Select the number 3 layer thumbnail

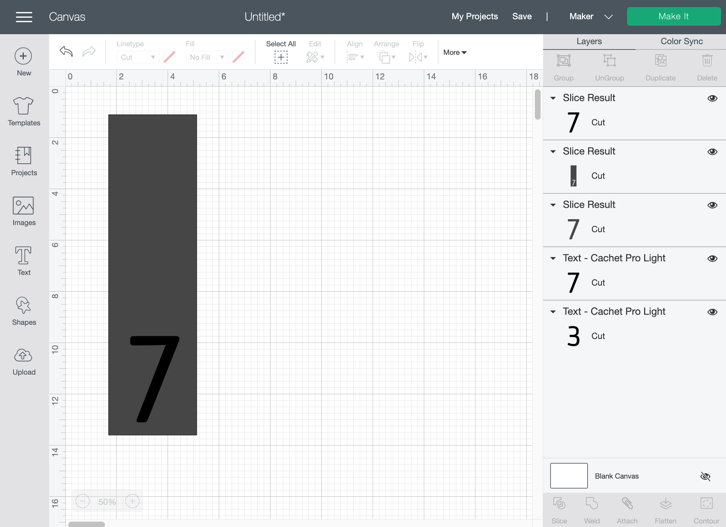(573, 336)
